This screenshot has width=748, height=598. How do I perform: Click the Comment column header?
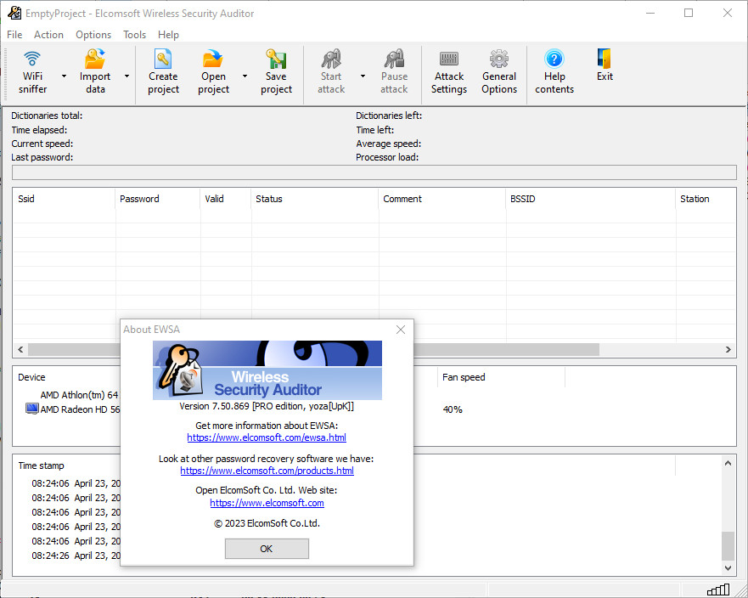tap(442, 199)
